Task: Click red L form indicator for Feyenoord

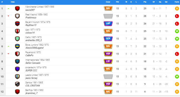Action: tap(177, 54)
